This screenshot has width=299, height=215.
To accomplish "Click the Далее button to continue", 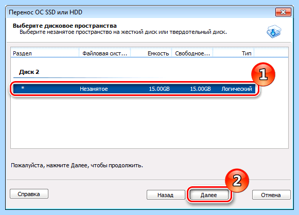I will tap(209, 195).
